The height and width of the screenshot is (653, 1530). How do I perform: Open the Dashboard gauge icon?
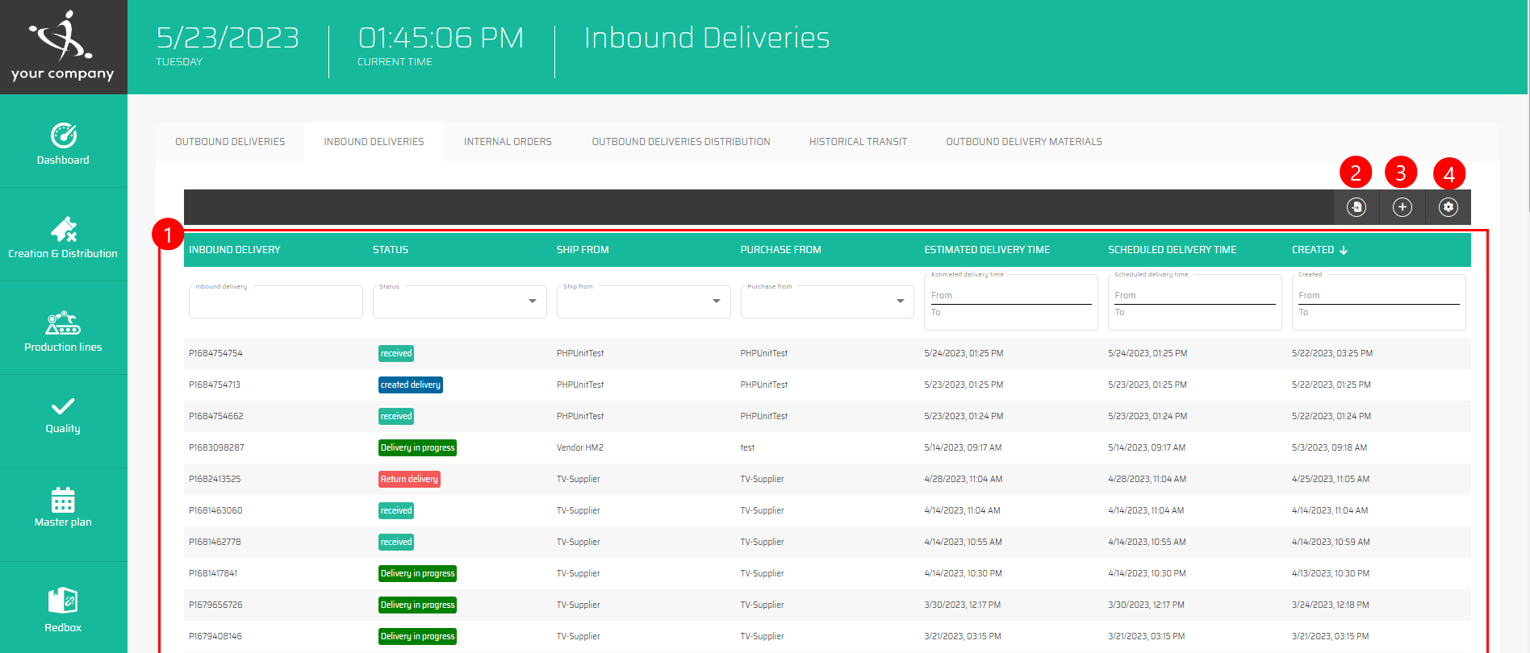63,135
